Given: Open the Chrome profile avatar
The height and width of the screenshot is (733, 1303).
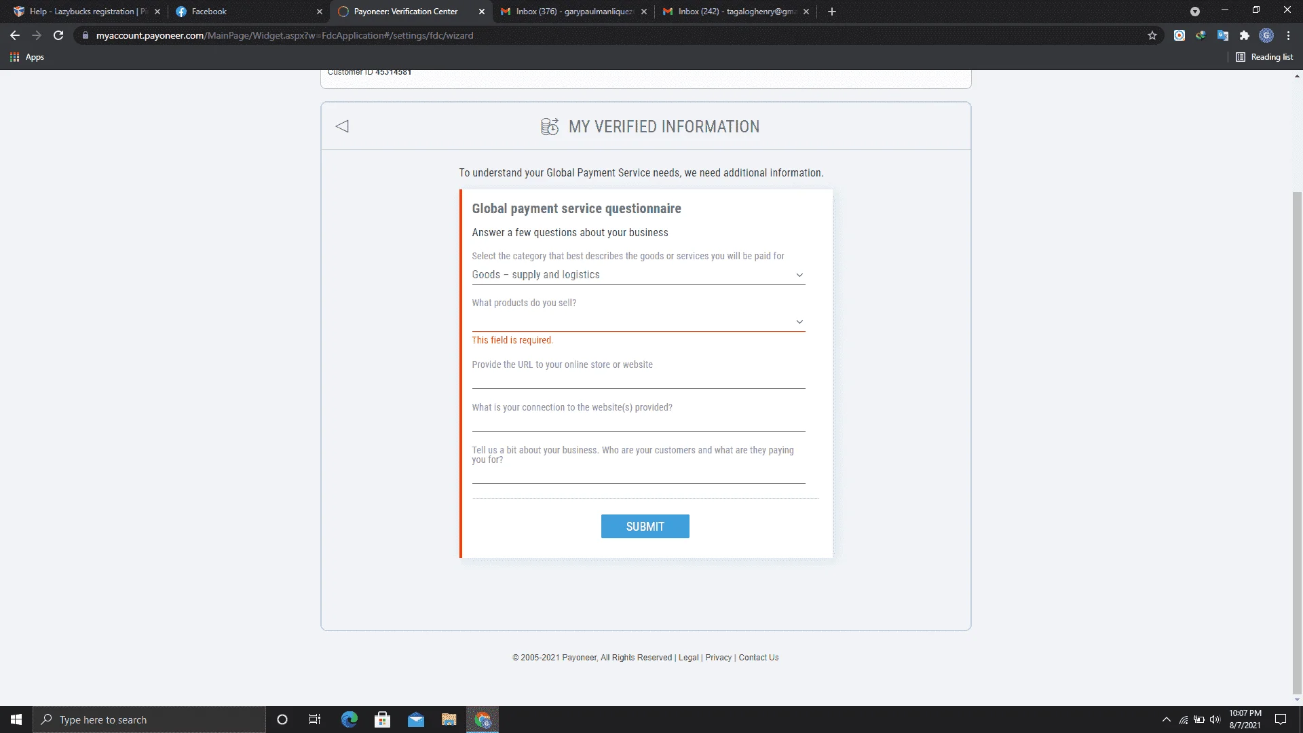Looking at the screenshot, I should [x=1266, y=35].
